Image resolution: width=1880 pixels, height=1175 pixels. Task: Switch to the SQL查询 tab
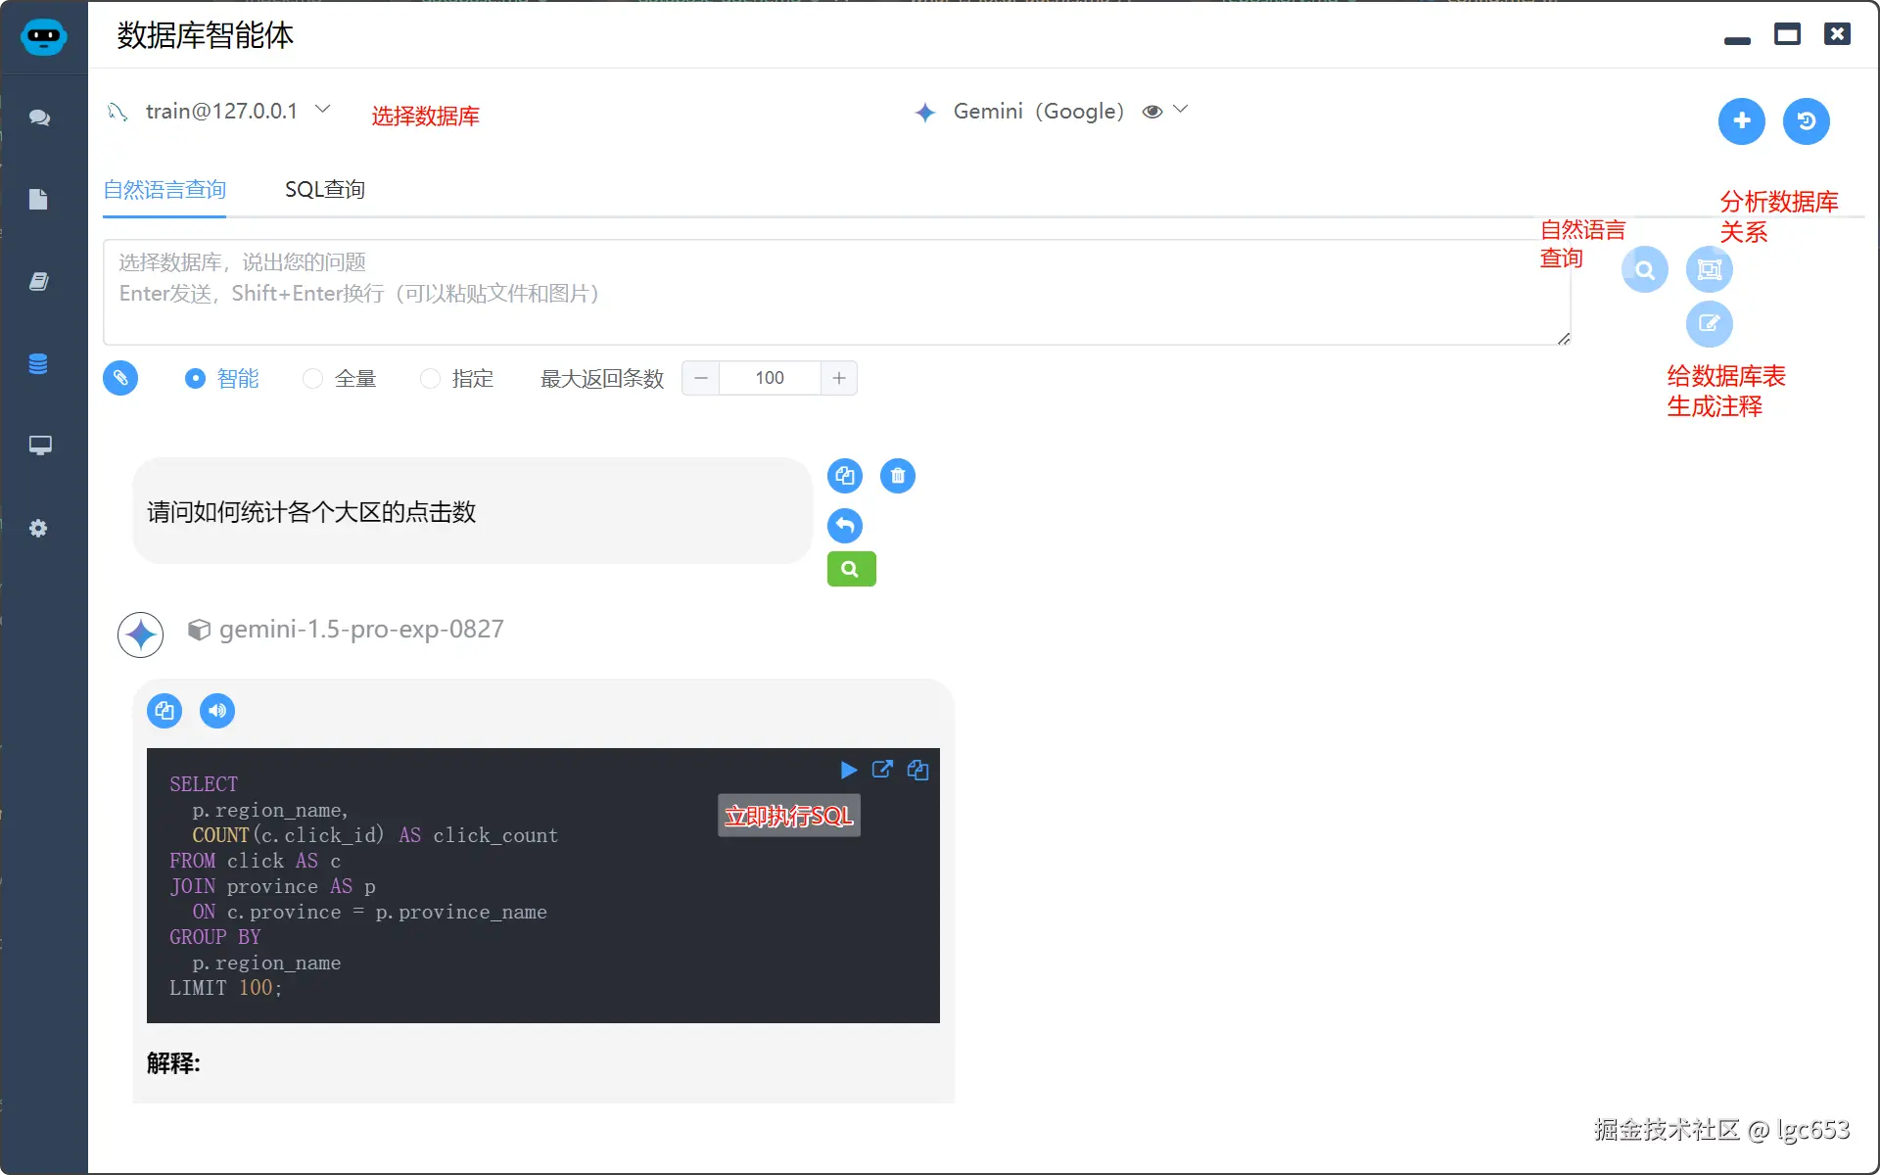[324, 189]
